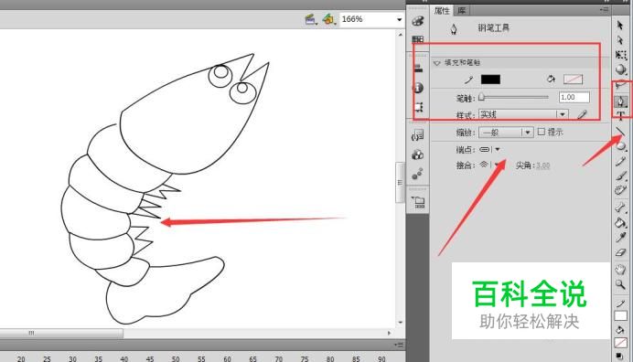Image resolution: width=633 pixels, height=362 pixels.
Task: Click frame 80 on the timeline ruler
Action: pos(330,358)
